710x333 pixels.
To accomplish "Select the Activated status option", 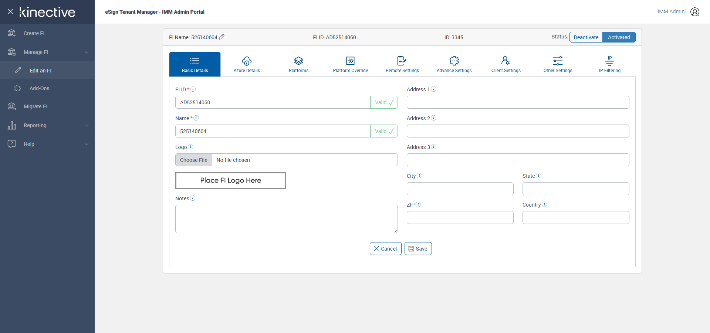I will [x=619, y=37].
